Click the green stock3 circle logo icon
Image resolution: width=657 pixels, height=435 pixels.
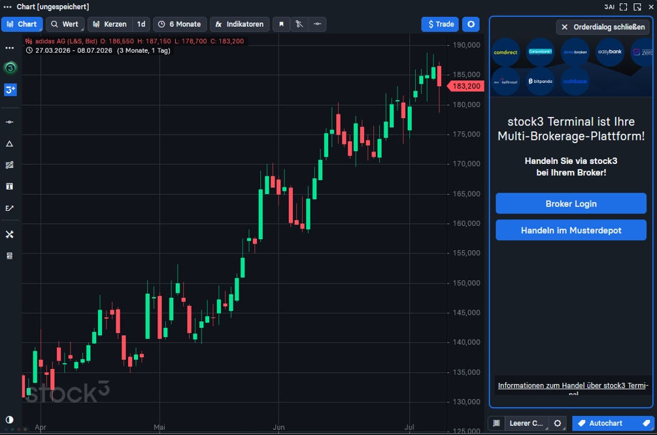pos(10,68)
